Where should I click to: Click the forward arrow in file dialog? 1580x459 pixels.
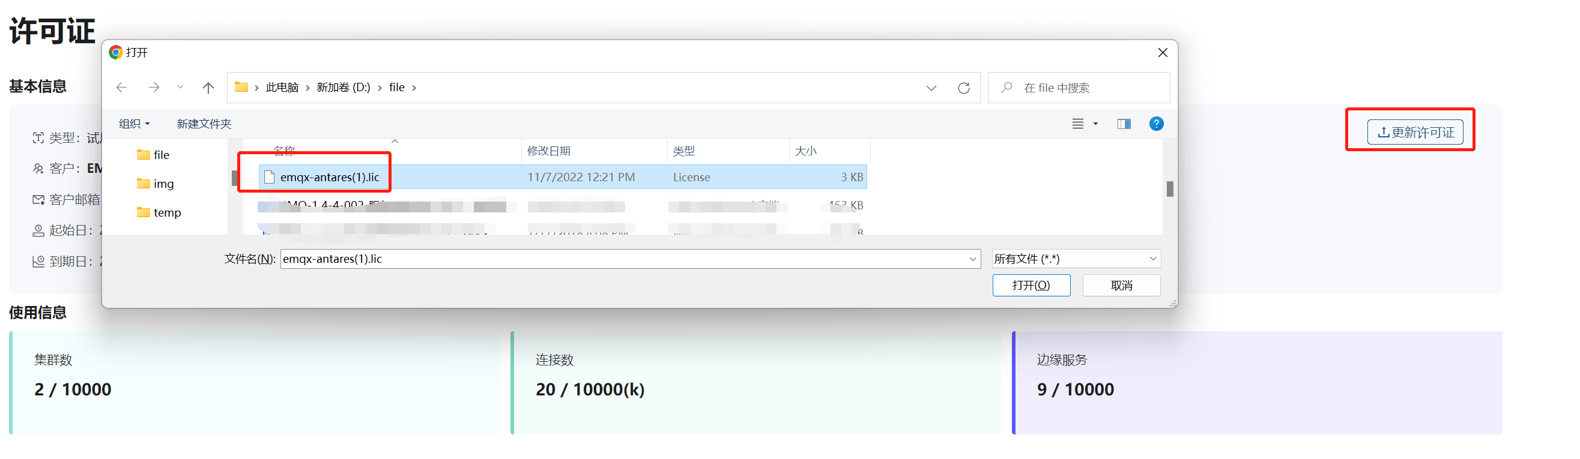tap(154, 88)
